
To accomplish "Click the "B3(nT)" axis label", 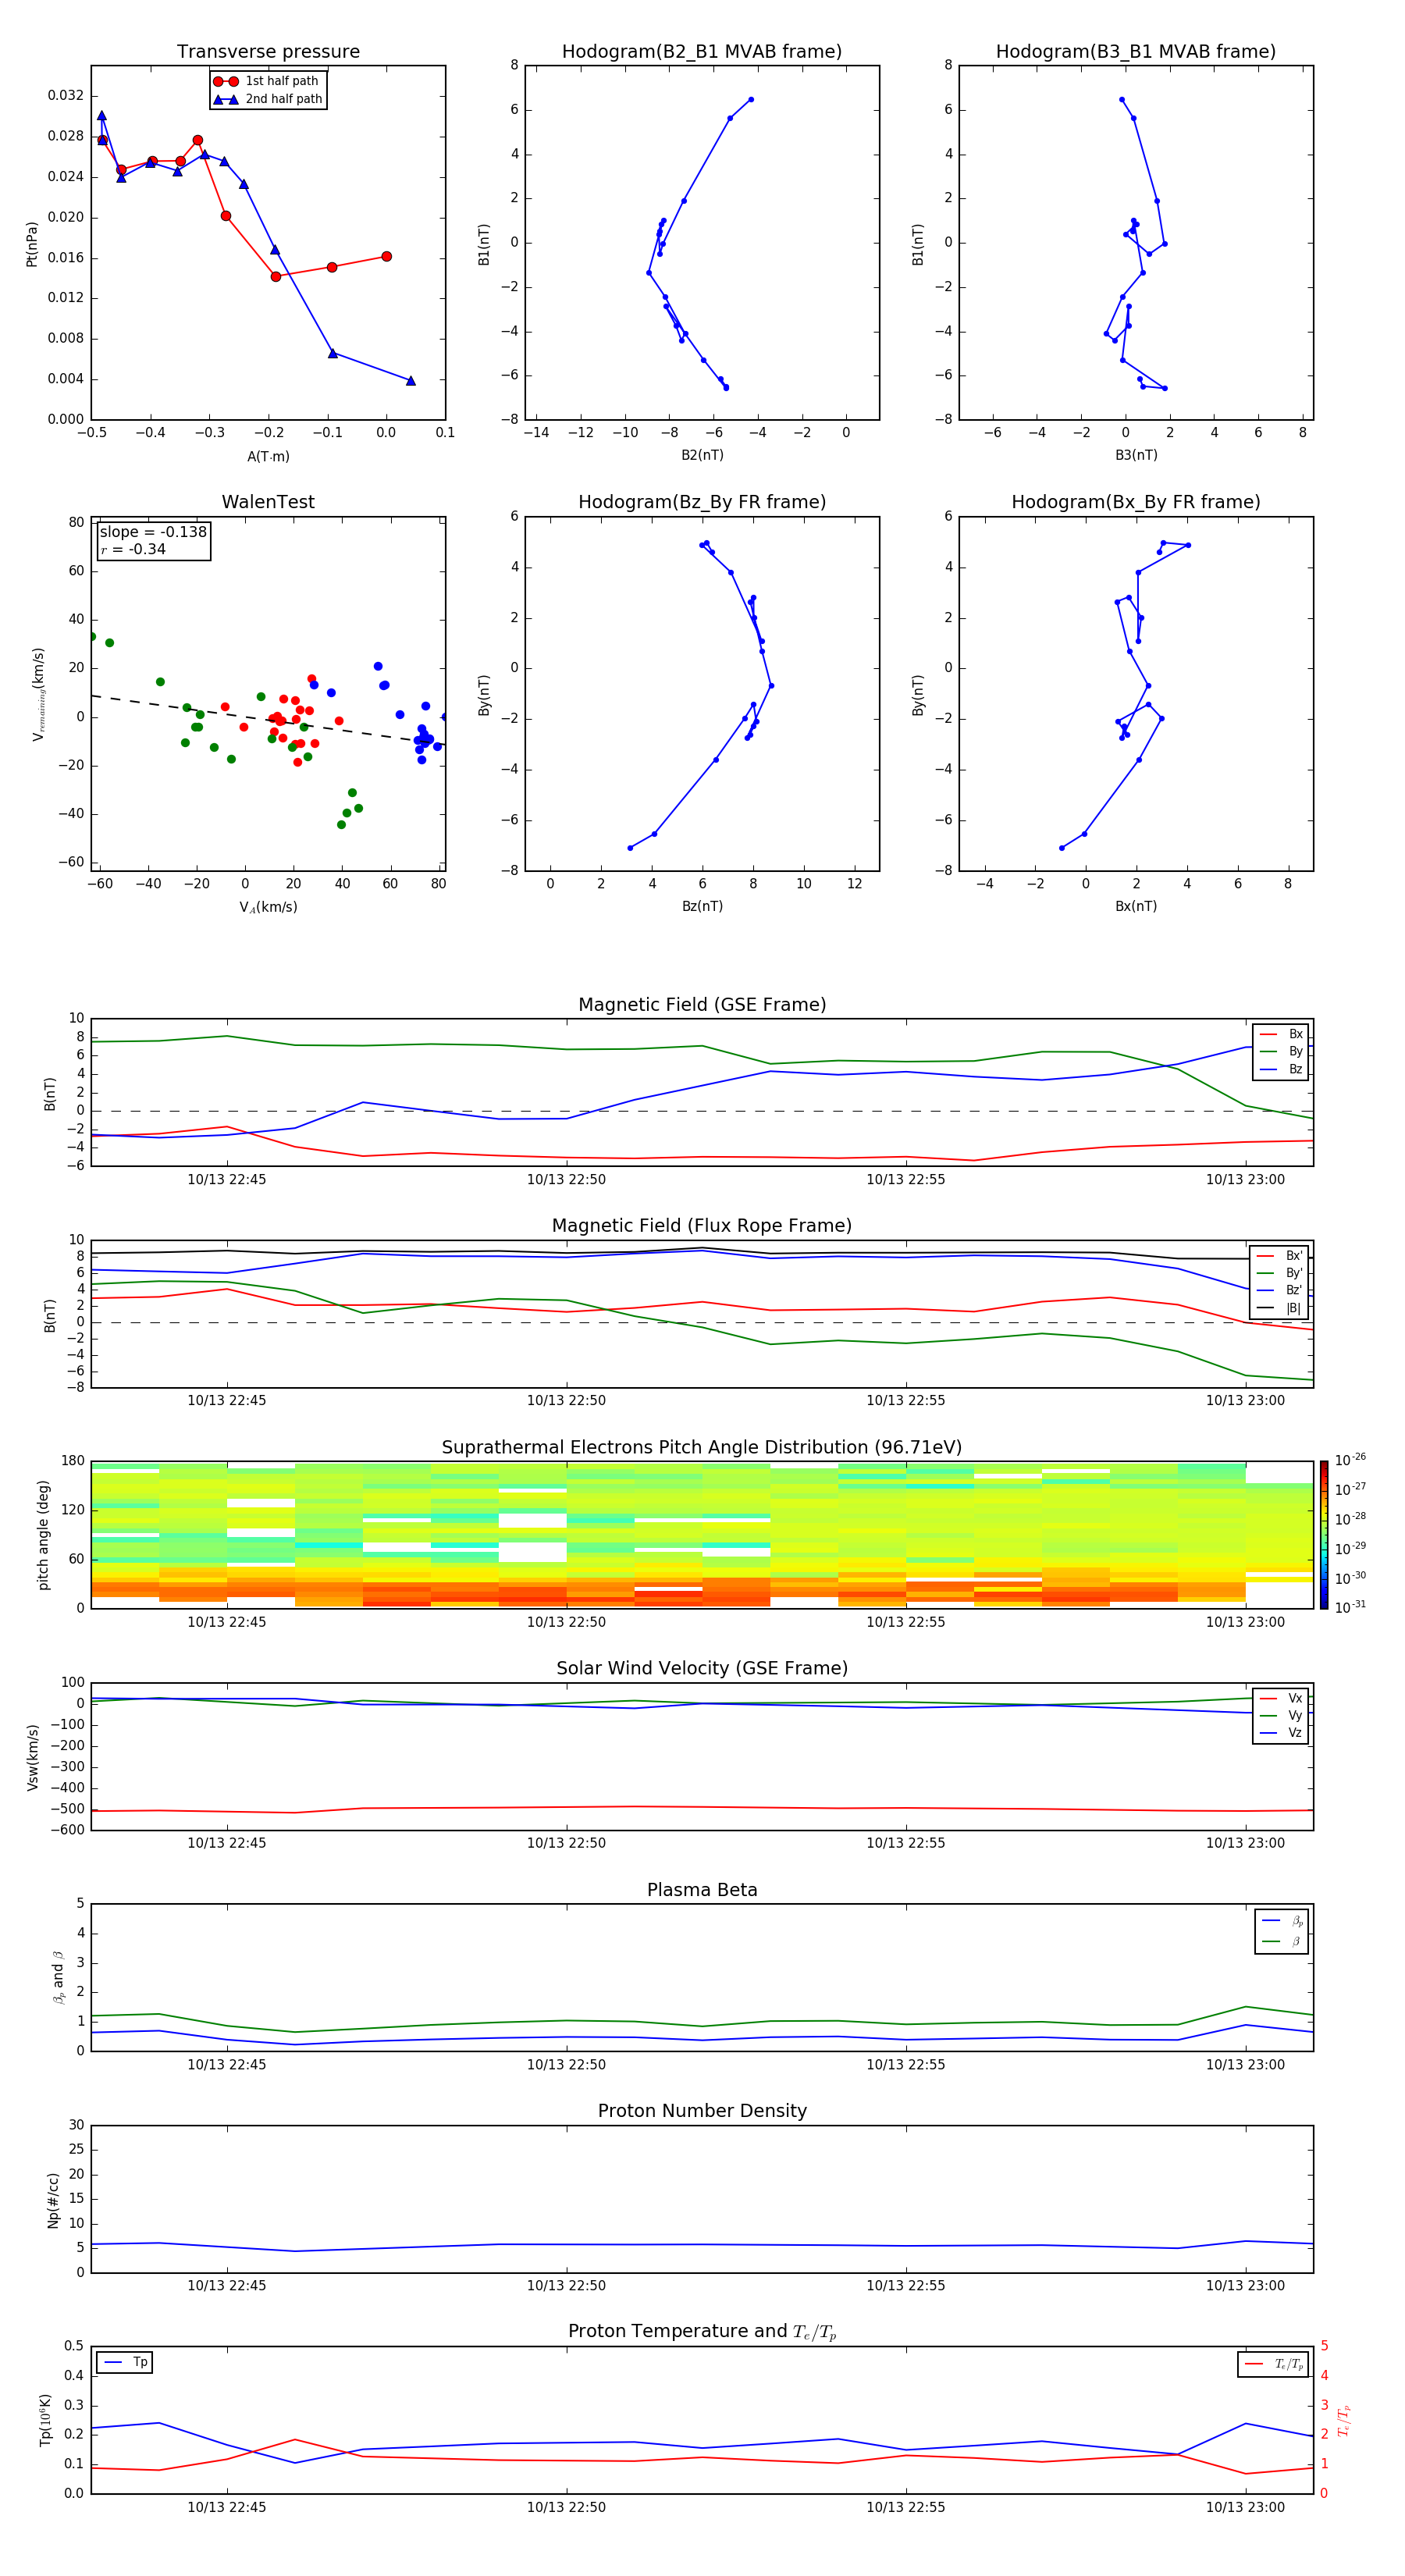I will pyautogui.click(x=1136, y=455).
